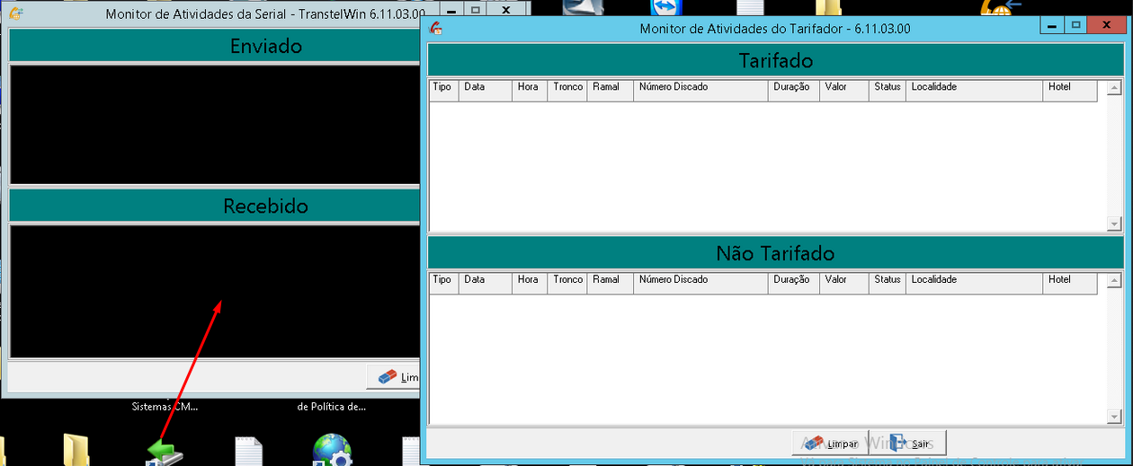The image size is (1133, 466).
Task: Click Status header in Não Tarifado table
Action: point(888,283)
